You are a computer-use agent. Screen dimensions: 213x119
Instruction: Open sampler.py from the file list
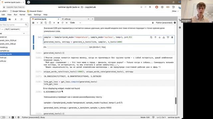pos(15,51)
